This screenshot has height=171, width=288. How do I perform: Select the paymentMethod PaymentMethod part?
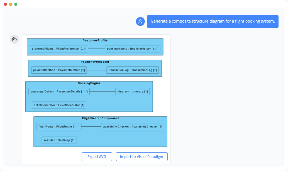click(x=59, y=70)
